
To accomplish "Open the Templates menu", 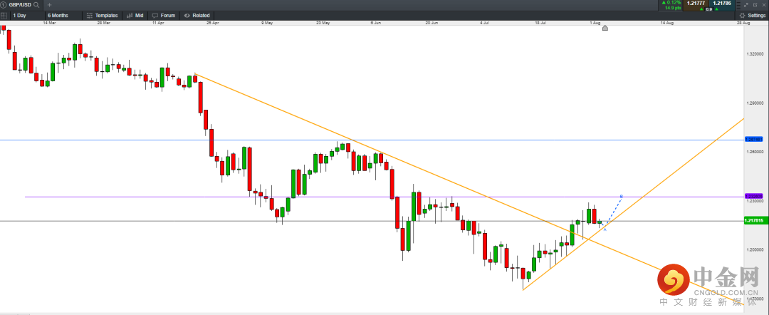I will click(x=103, y=15).
